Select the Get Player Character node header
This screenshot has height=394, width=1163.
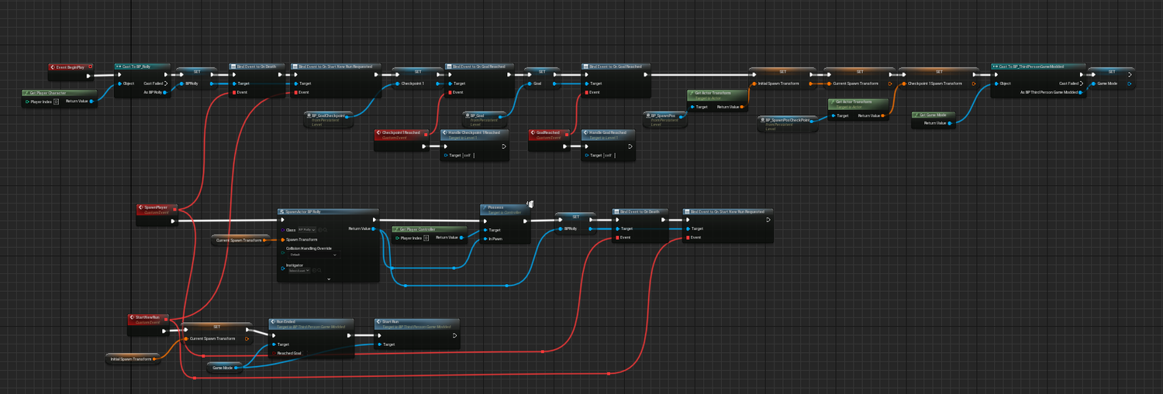60,93
